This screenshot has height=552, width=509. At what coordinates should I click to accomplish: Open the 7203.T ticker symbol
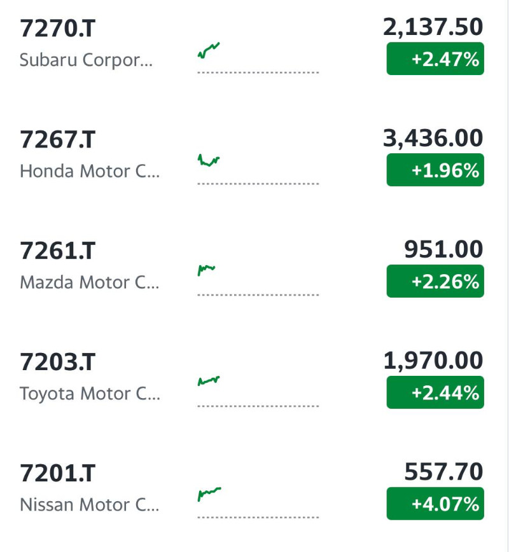pyautogui.click(x=57, y=362)
